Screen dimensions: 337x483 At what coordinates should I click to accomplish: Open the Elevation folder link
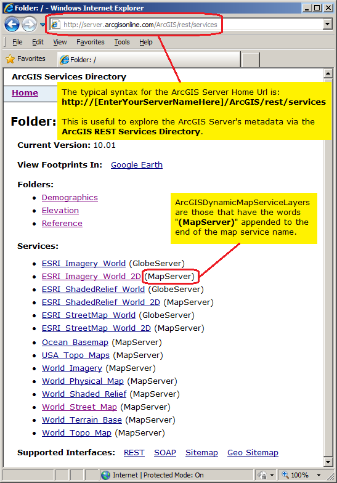(60, 211)
